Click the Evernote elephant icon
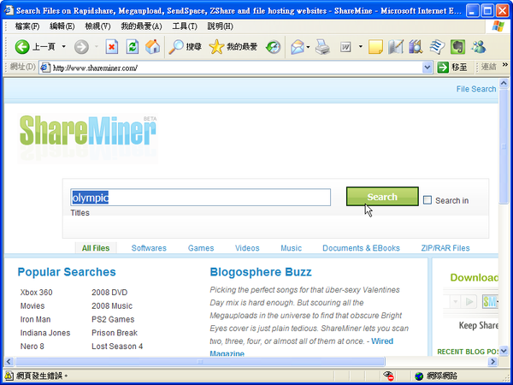The image size is (513, 385). (457, 47)
